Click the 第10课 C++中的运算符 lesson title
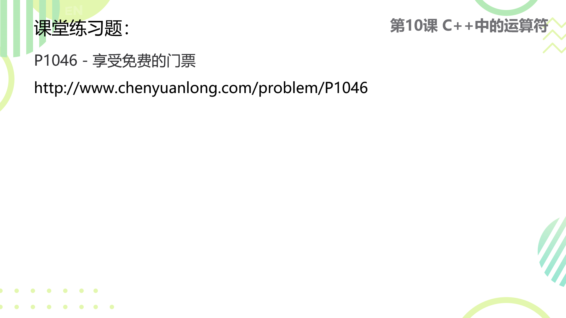Screen dimensions: 566x318 click(x=469, y=26)
